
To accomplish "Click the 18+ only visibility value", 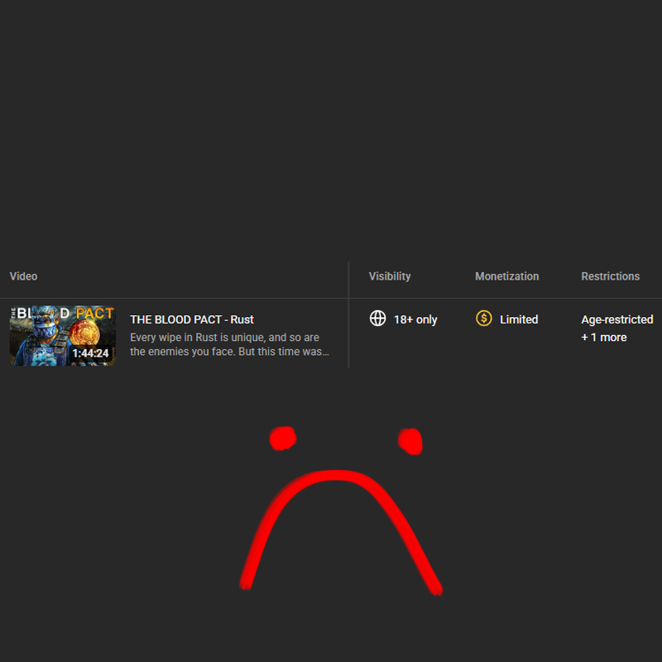I will [x=415, y=319].
